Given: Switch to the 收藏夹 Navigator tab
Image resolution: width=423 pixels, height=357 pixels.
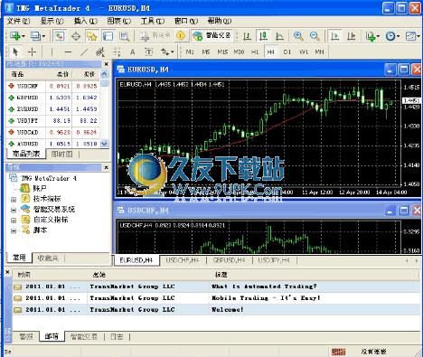Looking at the screenshot, I should click(x=48, y=258).
